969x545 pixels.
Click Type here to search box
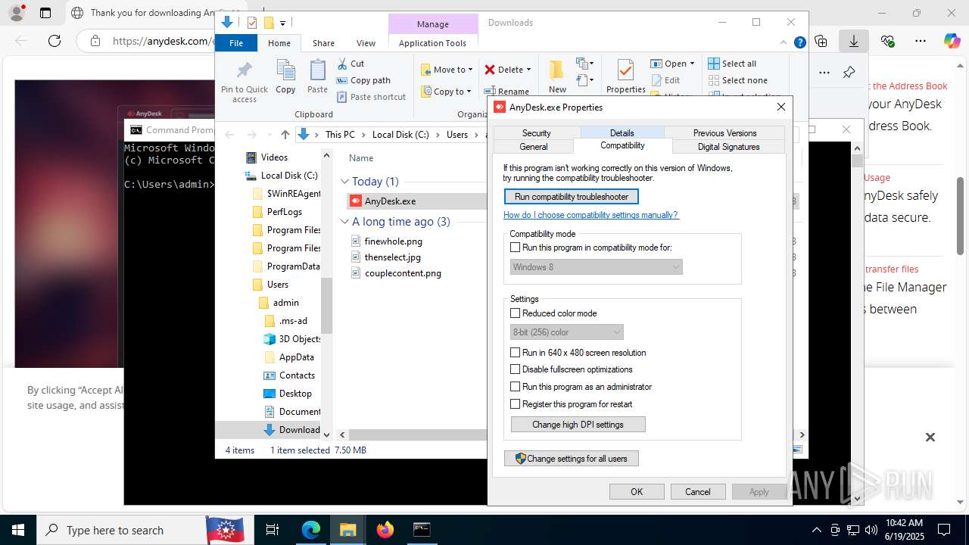tap(121, 530)
